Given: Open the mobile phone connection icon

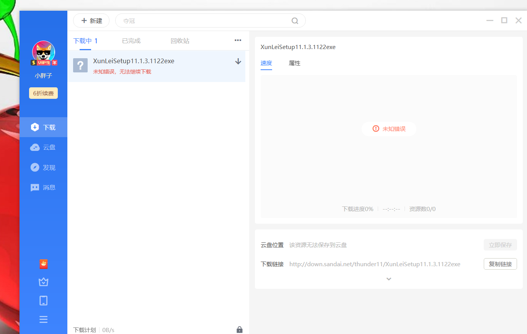Looking at the screenshot, I should [43, 300].
